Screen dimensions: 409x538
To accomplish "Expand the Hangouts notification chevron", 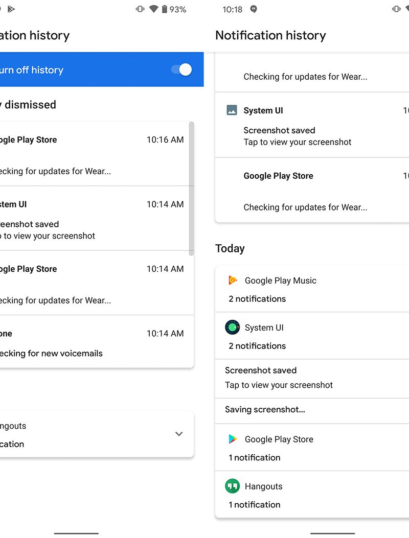I will click(x=179, y=434).
